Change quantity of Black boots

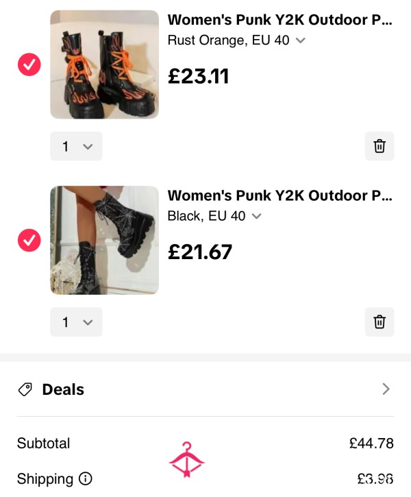click(76, 322)
